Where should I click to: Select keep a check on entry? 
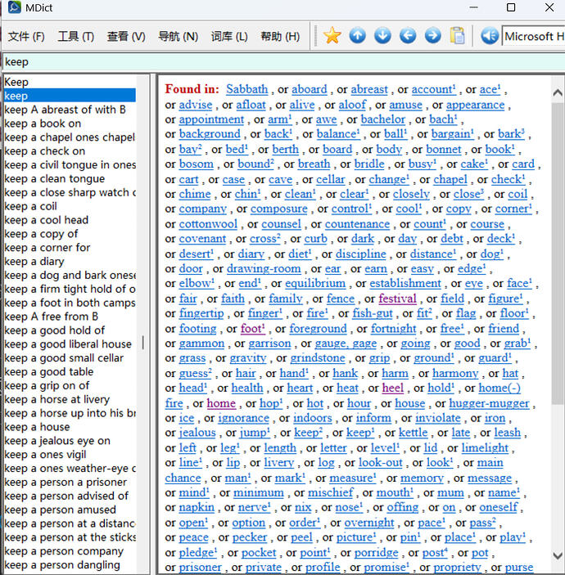click(x=44, y=151)
